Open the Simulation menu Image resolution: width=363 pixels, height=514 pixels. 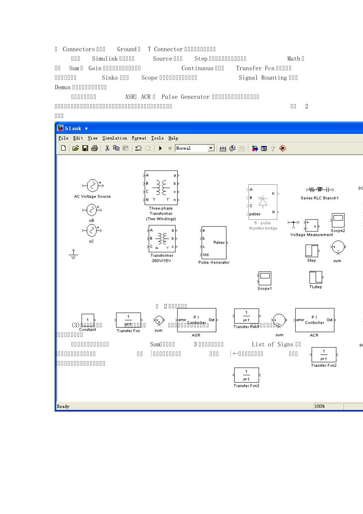pos(115,138)
